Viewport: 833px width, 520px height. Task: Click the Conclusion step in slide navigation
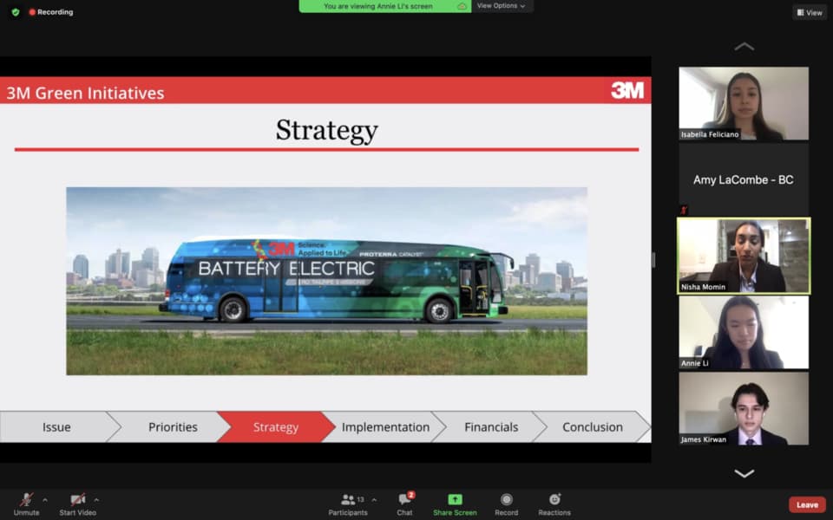593,426
